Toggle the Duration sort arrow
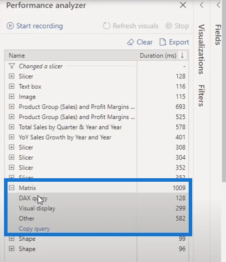Image resolution: width=226 pixels, height=262 pixels. click(x=182, y=55)
